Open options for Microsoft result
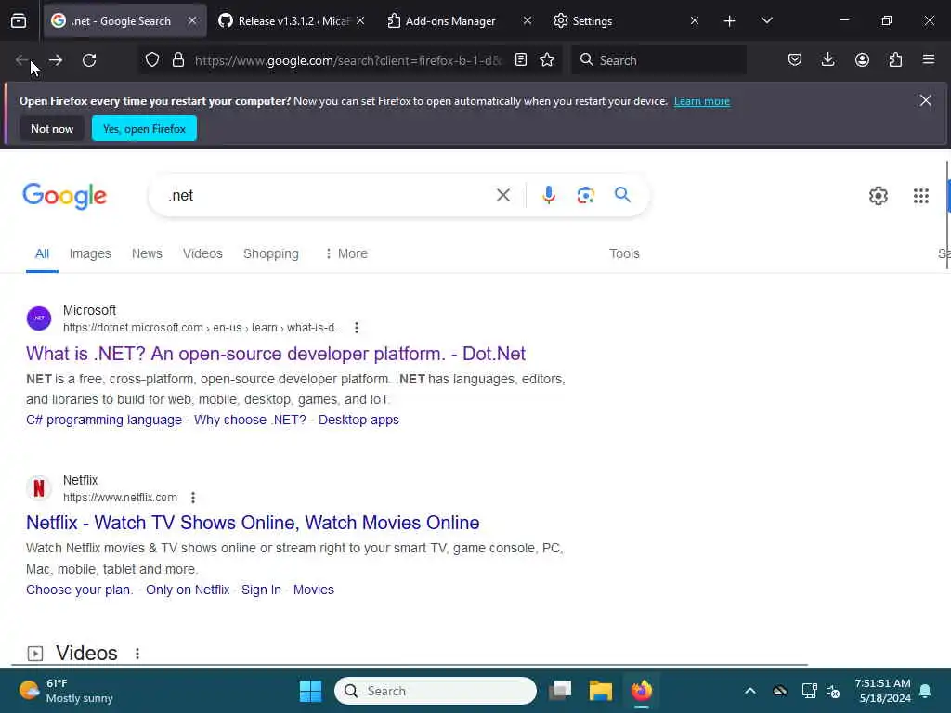Viewport: 951px width, 713px height. pyautogui.click(x=357, y=328)
